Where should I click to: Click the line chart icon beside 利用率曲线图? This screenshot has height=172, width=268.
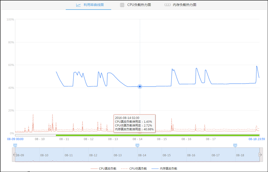click(78, 5)
